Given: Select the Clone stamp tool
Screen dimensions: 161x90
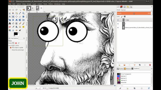Looking at the screenshot, I should [x=20, y=27].
